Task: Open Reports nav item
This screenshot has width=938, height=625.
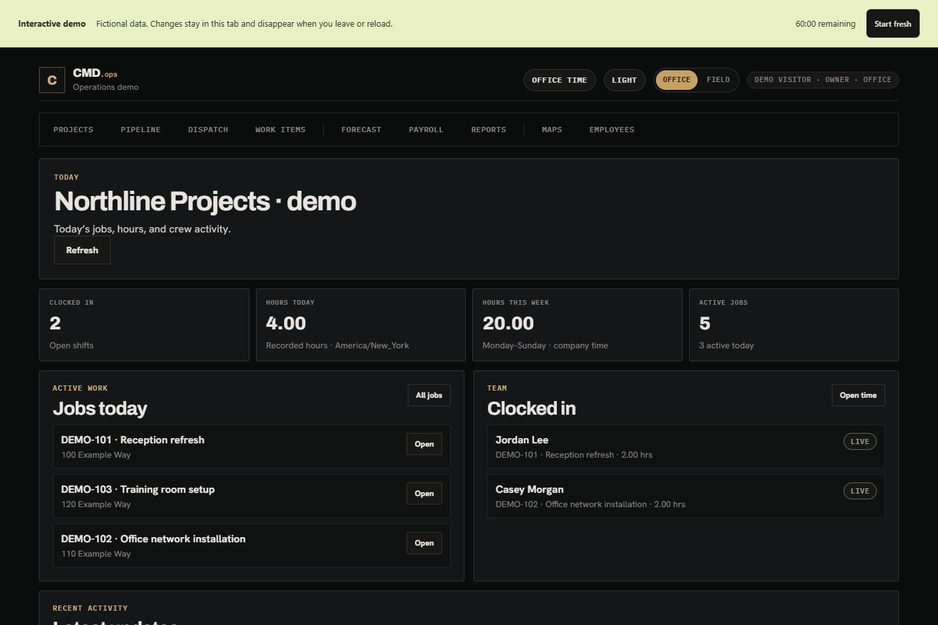Action: 489,130
